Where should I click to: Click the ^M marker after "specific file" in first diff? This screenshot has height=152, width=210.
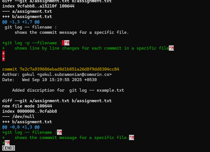(171, 48)
